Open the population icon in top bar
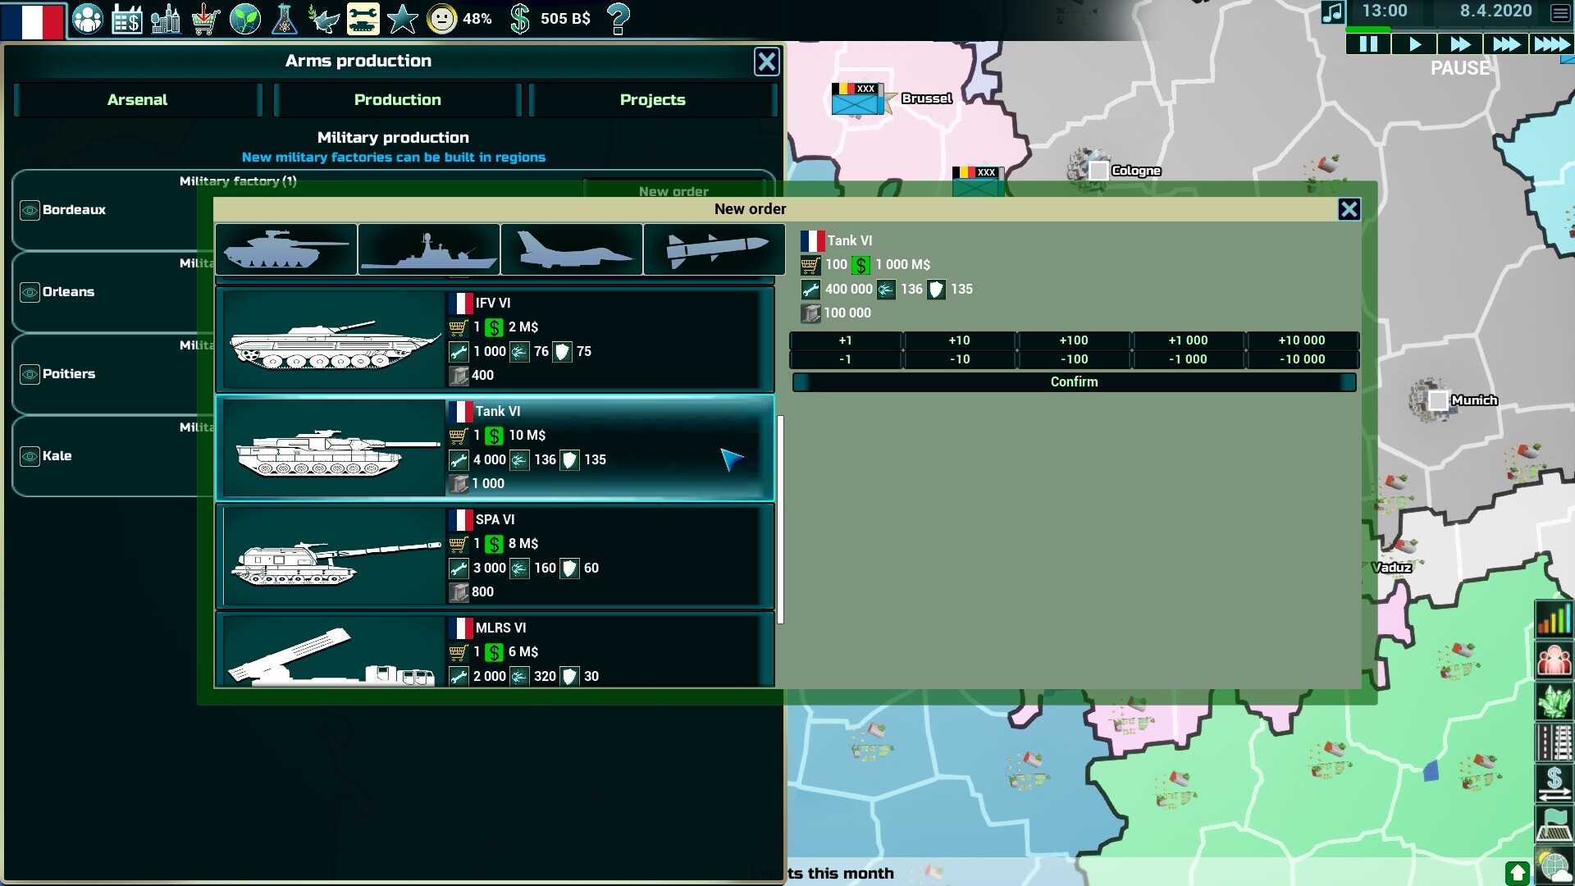 click(88, 18)
